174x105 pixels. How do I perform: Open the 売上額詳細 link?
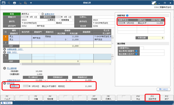pos(12,68)
